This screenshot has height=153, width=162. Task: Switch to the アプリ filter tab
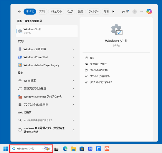(x=42, y=11)
